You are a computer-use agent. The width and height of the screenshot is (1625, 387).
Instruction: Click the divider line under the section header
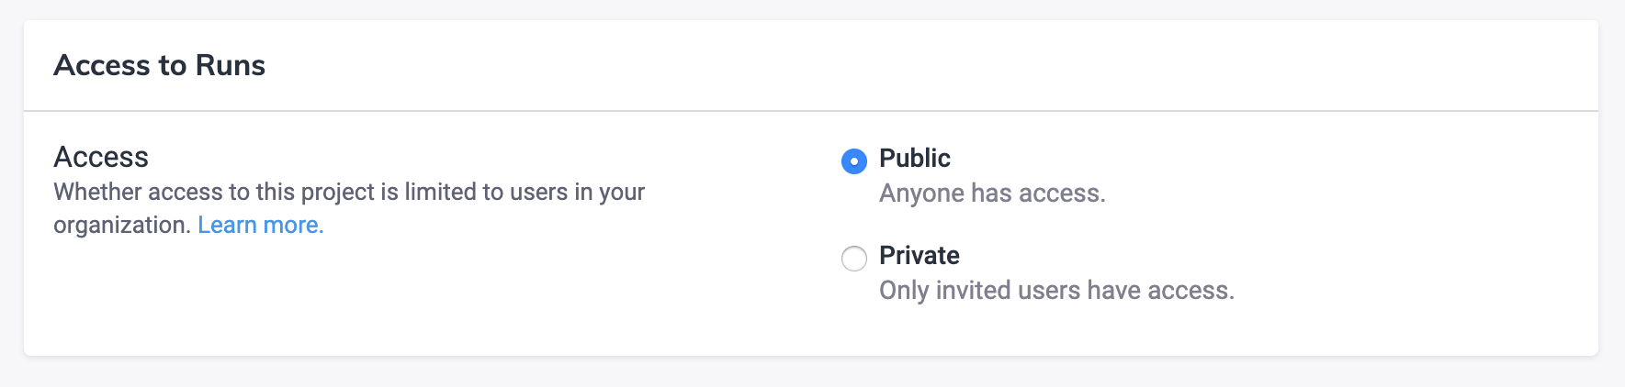[811, 111]
